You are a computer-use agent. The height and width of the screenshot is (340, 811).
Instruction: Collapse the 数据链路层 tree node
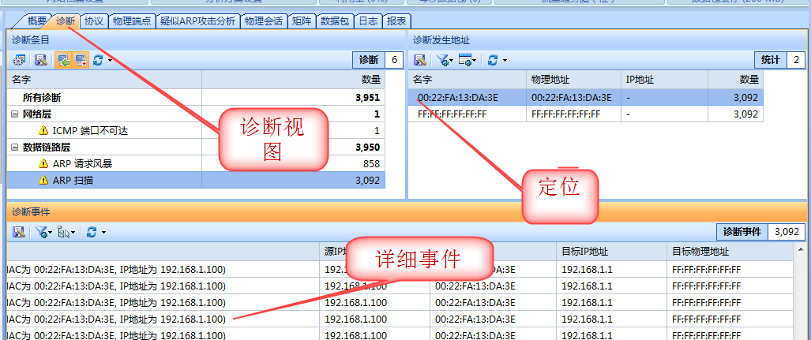(14, 148)
